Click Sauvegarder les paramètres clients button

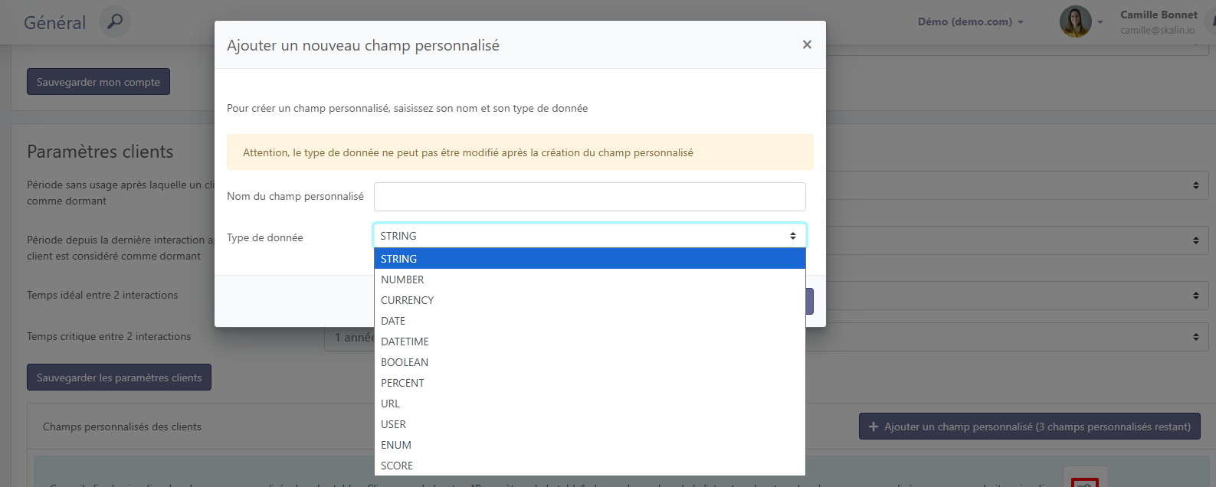(119, 378)
